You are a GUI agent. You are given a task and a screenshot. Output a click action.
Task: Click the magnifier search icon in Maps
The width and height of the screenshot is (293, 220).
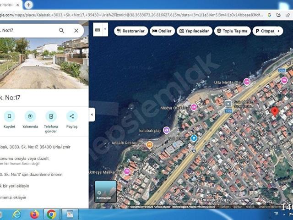(61, 31)
